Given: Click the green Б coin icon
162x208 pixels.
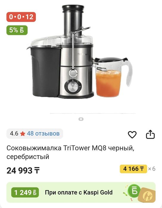Looking at the screenshot, I should pyautogui.click(x=134, y=190).
